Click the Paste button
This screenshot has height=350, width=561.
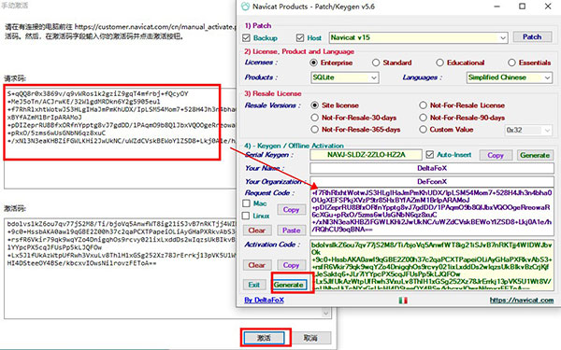point(291,231)
